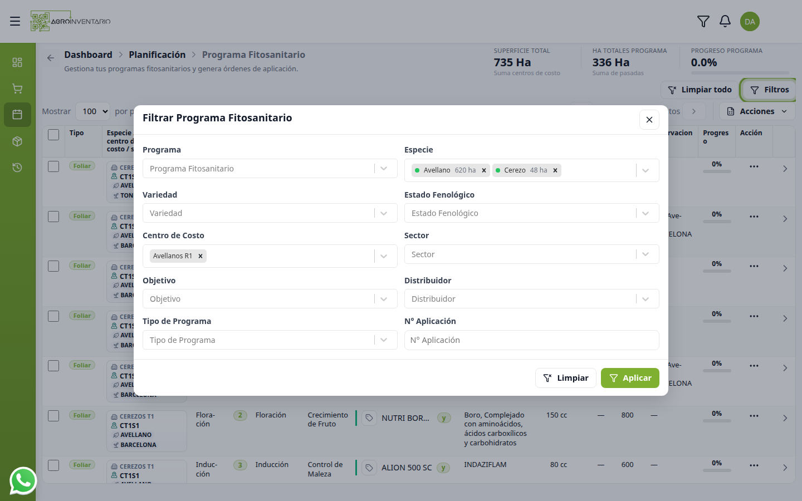Screen dimensions: 802x501
Task: Open the Sector dropdown
Action: coord(532,254)
